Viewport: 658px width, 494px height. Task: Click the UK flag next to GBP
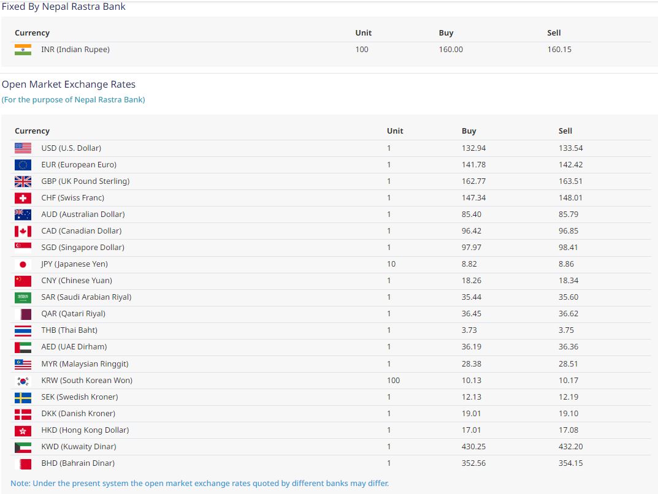23,181
